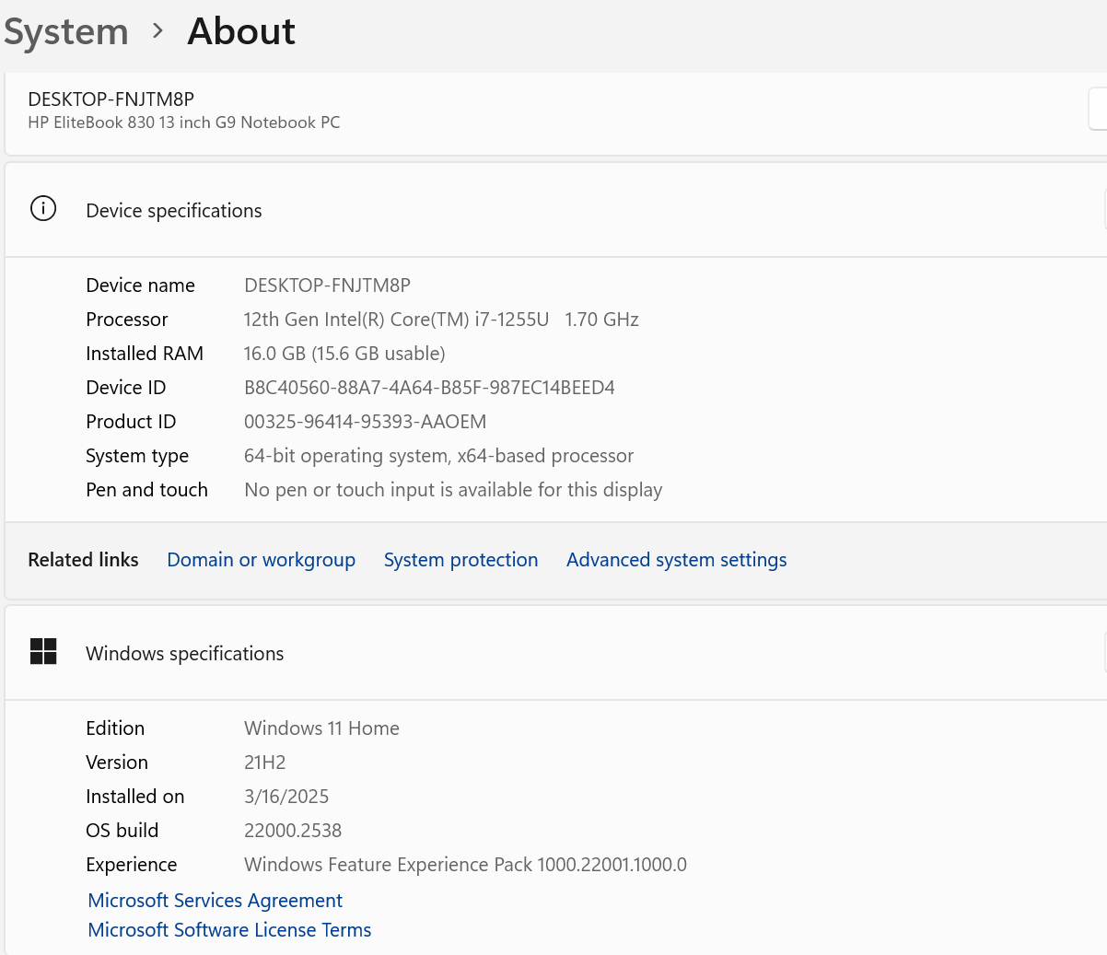Click the 16.0 GB installed RAM value

coord(344,354)
